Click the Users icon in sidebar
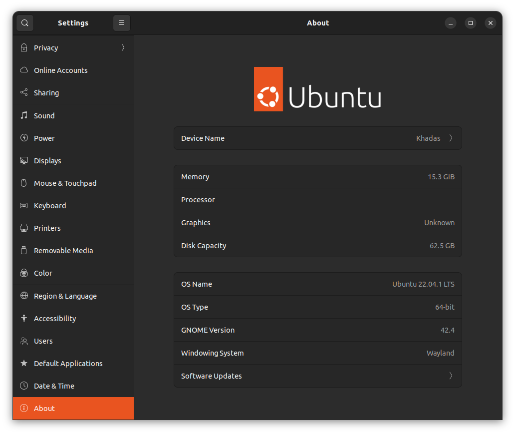This screenshot has height=434, width=515. (24, 341)
